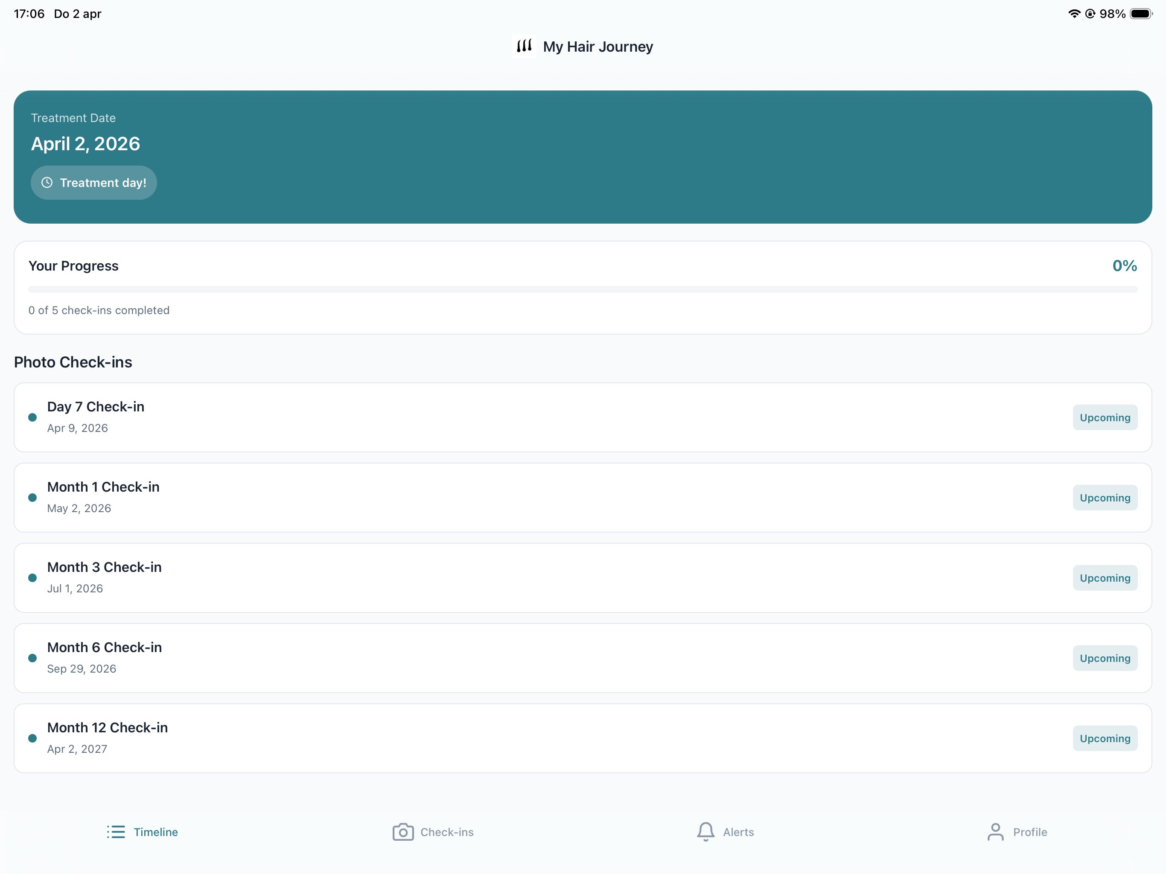This screenshot has height=874, width=1166.
Task: Click the Apr 9, 2026 date
Action: tap(78, 428)
